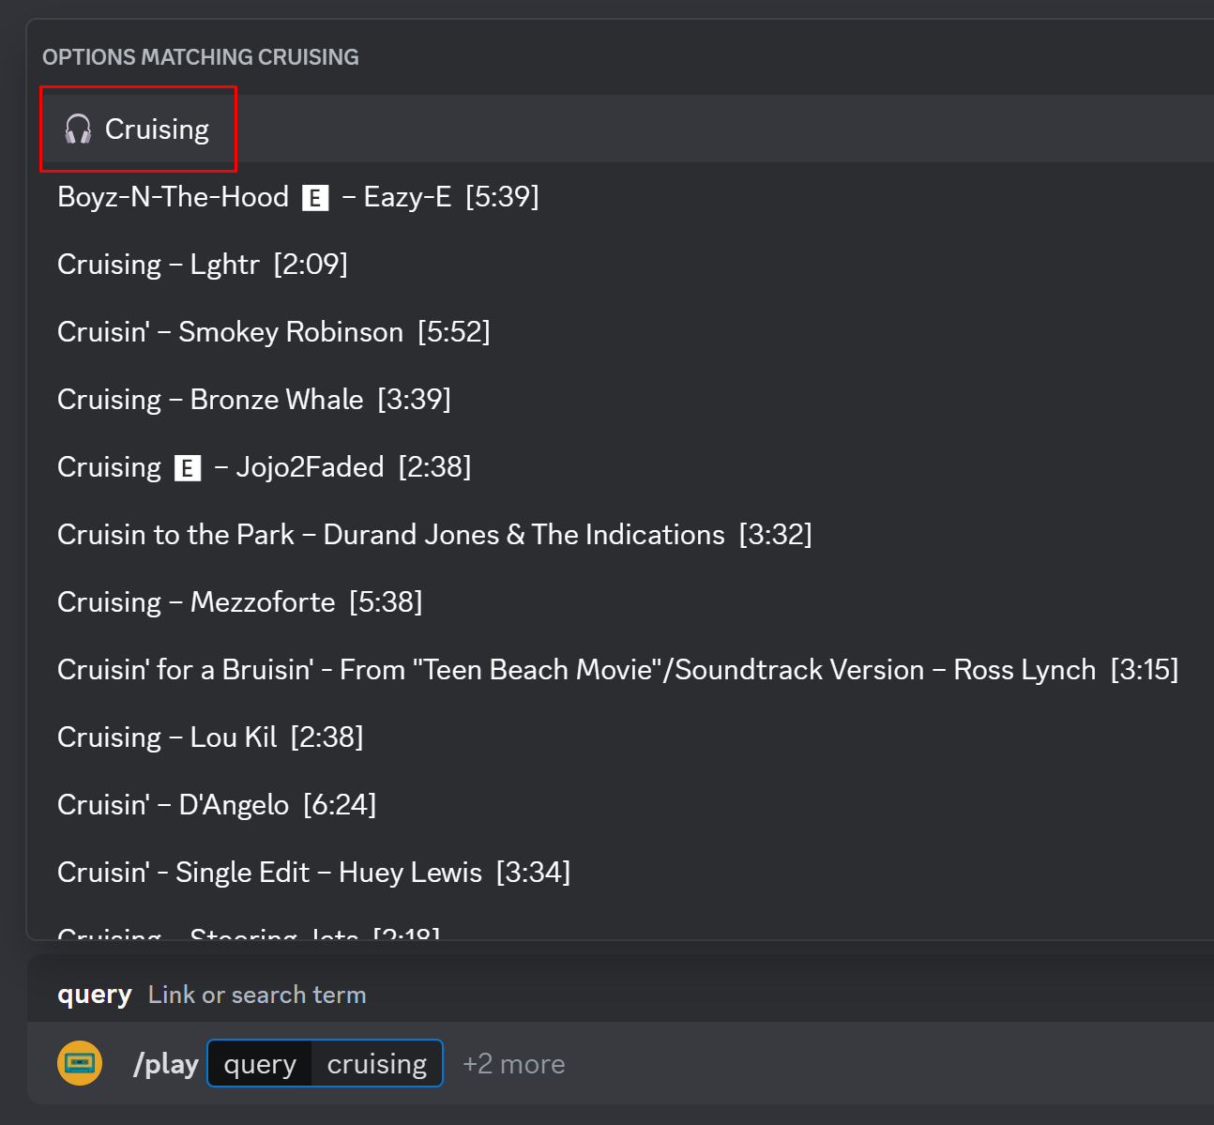Expand the +2 more options
This screenshot has height=1125, width=1214.
tap(513, 1064)
